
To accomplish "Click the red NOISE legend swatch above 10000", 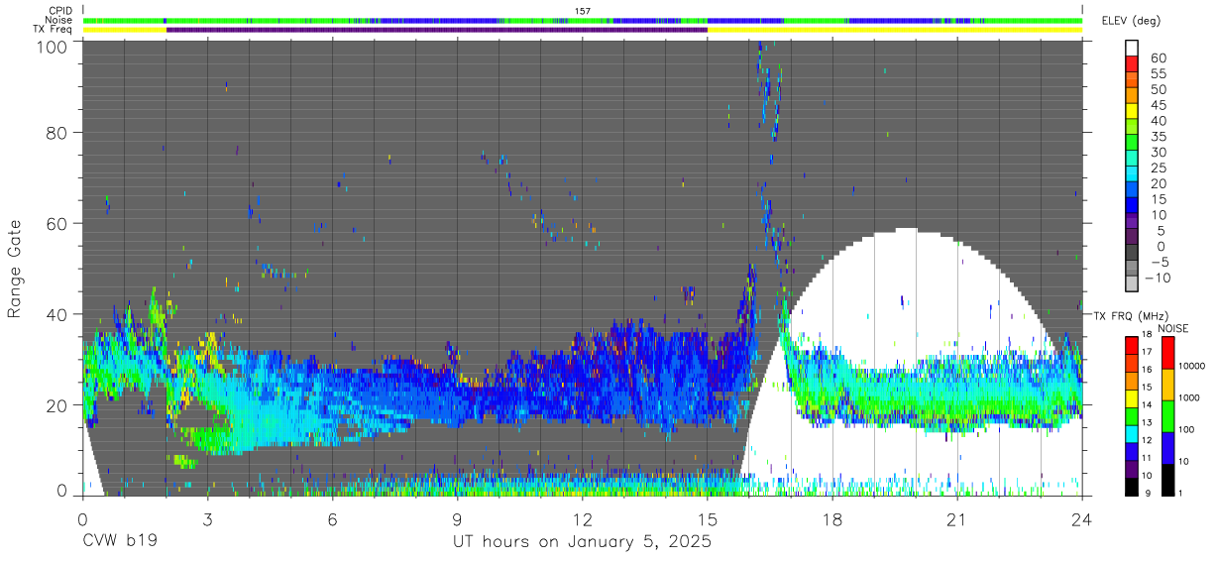I will pyautogui.click(x=1167, y=353).
